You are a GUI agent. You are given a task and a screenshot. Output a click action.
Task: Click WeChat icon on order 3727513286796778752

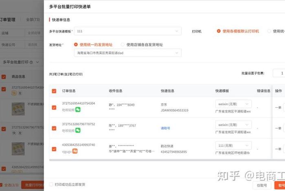pos(78,130)
